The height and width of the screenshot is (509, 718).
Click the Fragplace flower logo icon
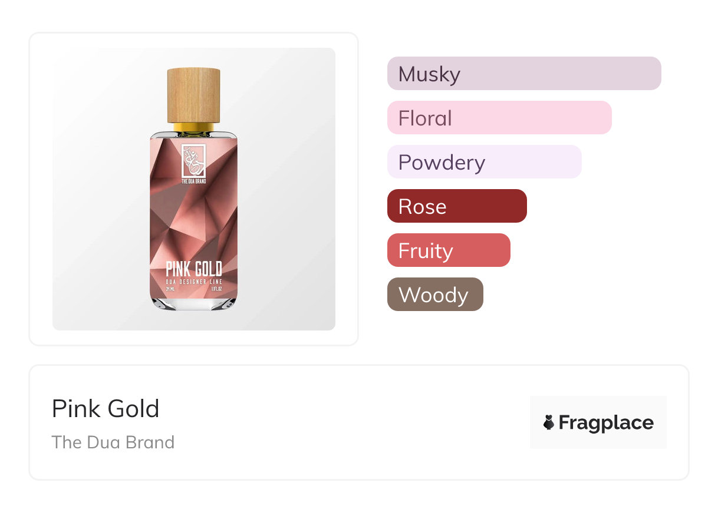point(549,422)
